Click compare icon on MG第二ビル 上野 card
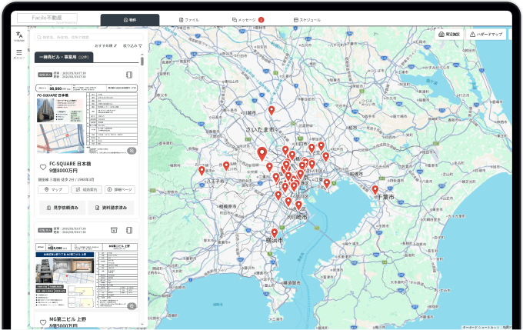Viewport: 523px width, 330px height. click(129, 230)
